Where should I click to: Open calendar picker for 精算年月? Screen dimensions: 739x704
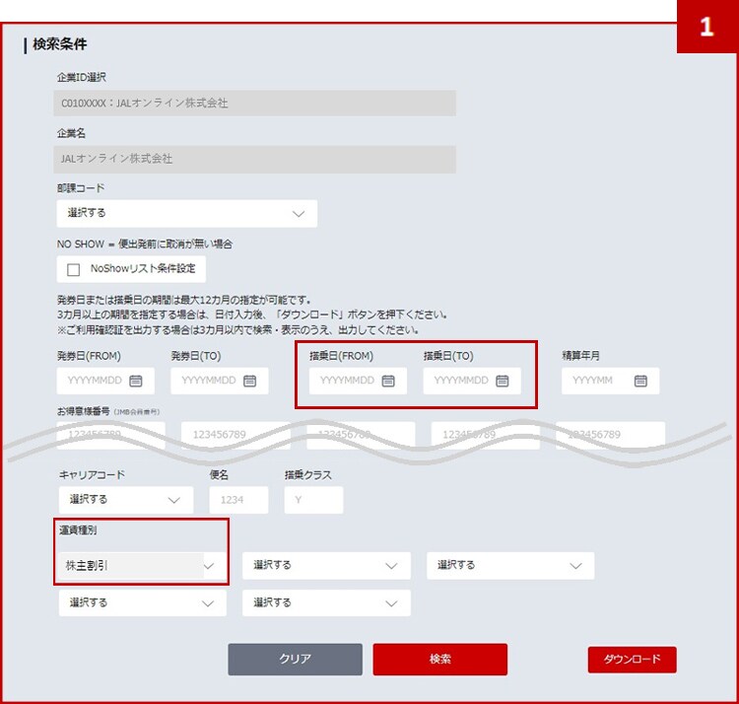click(640, 381)
